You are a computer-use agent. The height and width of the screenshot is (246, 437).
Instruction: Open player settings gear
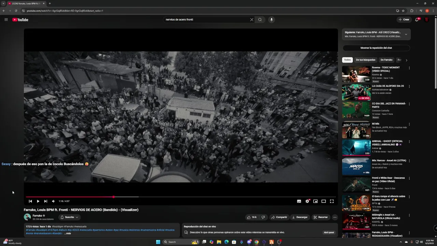click(x=307, y=201)
